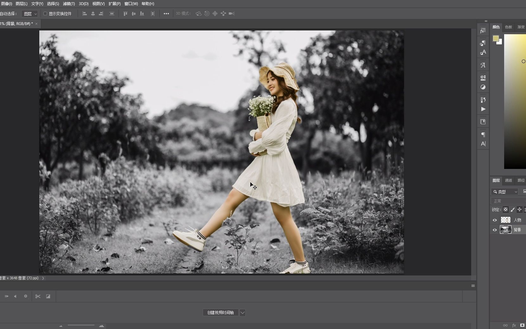Distribute layers vertically
Image resolution: width=526 pixels, height=329 pixels.
point(112,14)
